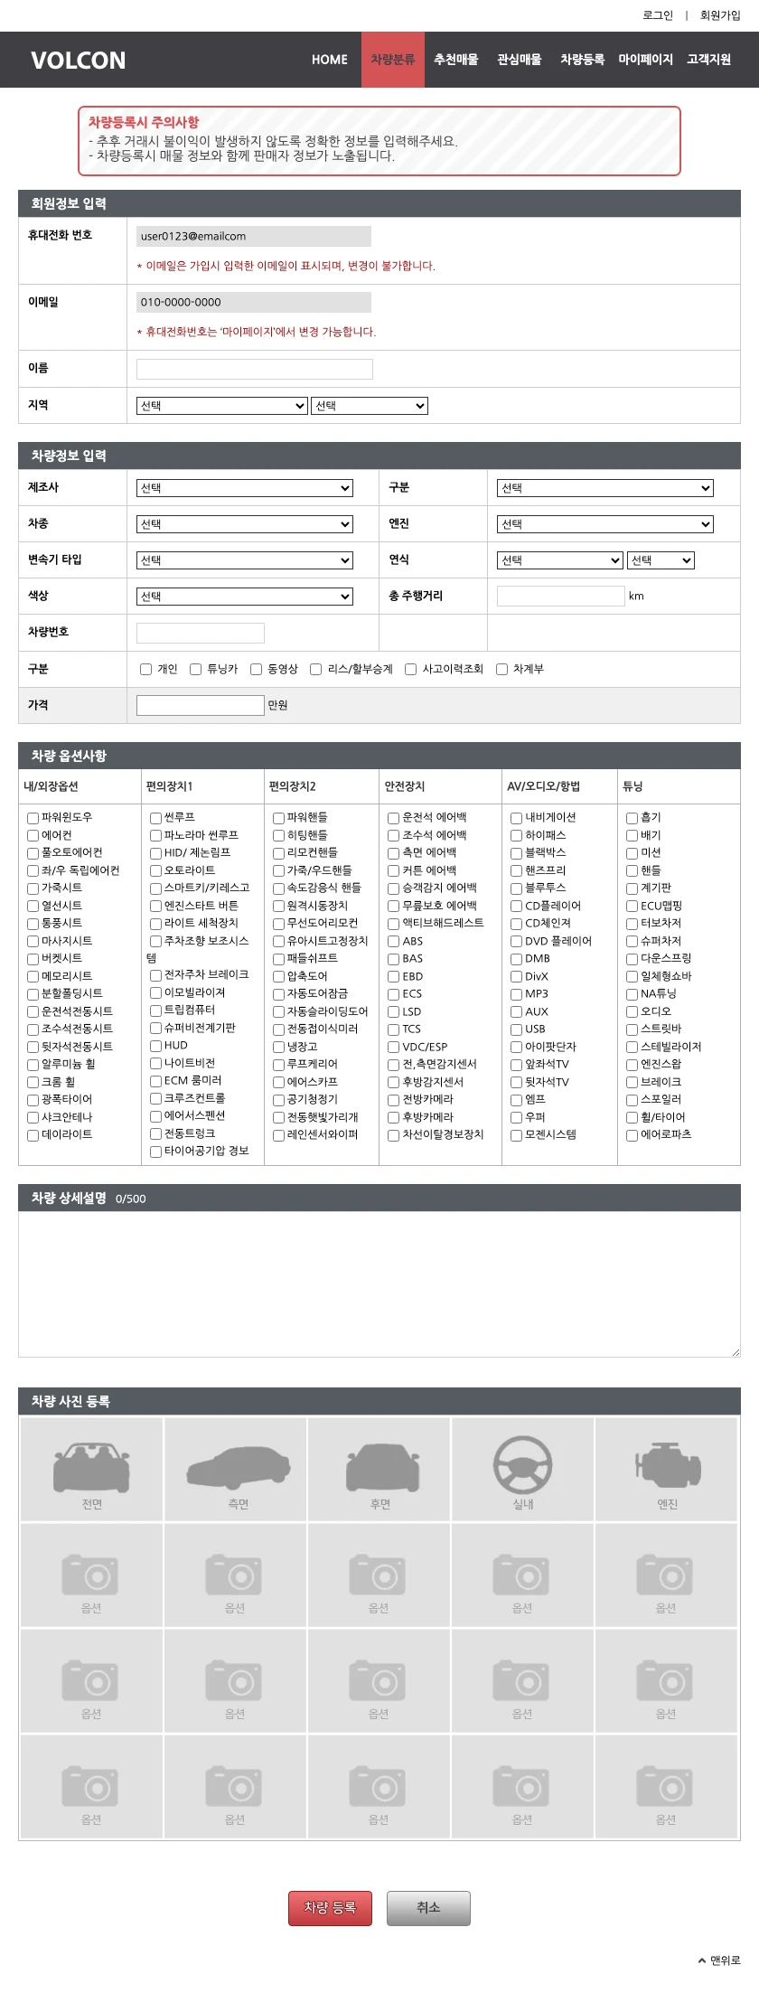Click the VOLCON logo
The width and height of the screenshot is (759, 2012).
click(x=79, y=61)
